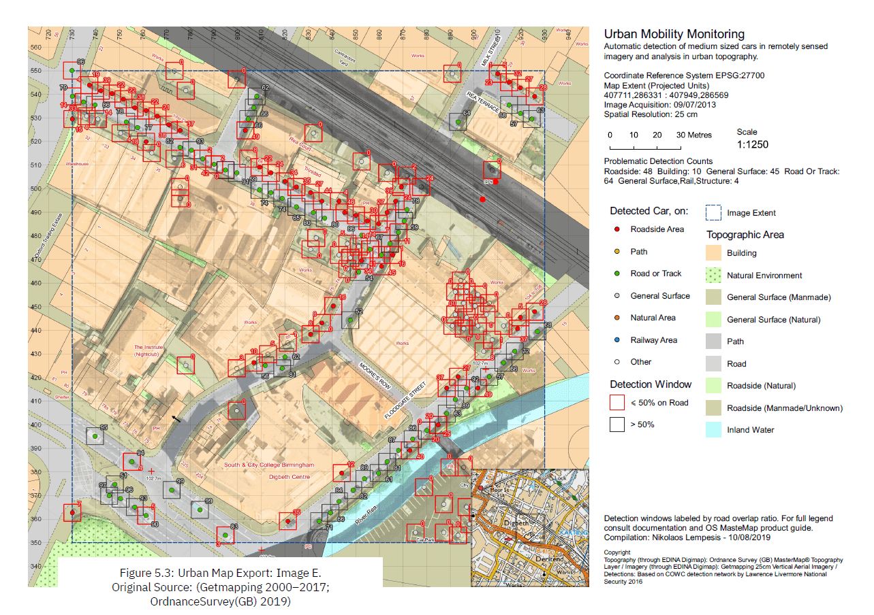The image size is (874, 615).
Task: Click the Urban Mobility Monitoring title
Action: pyautogui.click(x=674, y=34)
